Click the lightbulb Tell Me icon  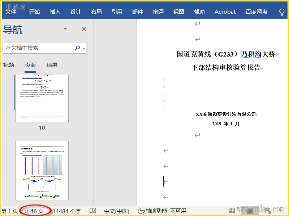(282, 12)
